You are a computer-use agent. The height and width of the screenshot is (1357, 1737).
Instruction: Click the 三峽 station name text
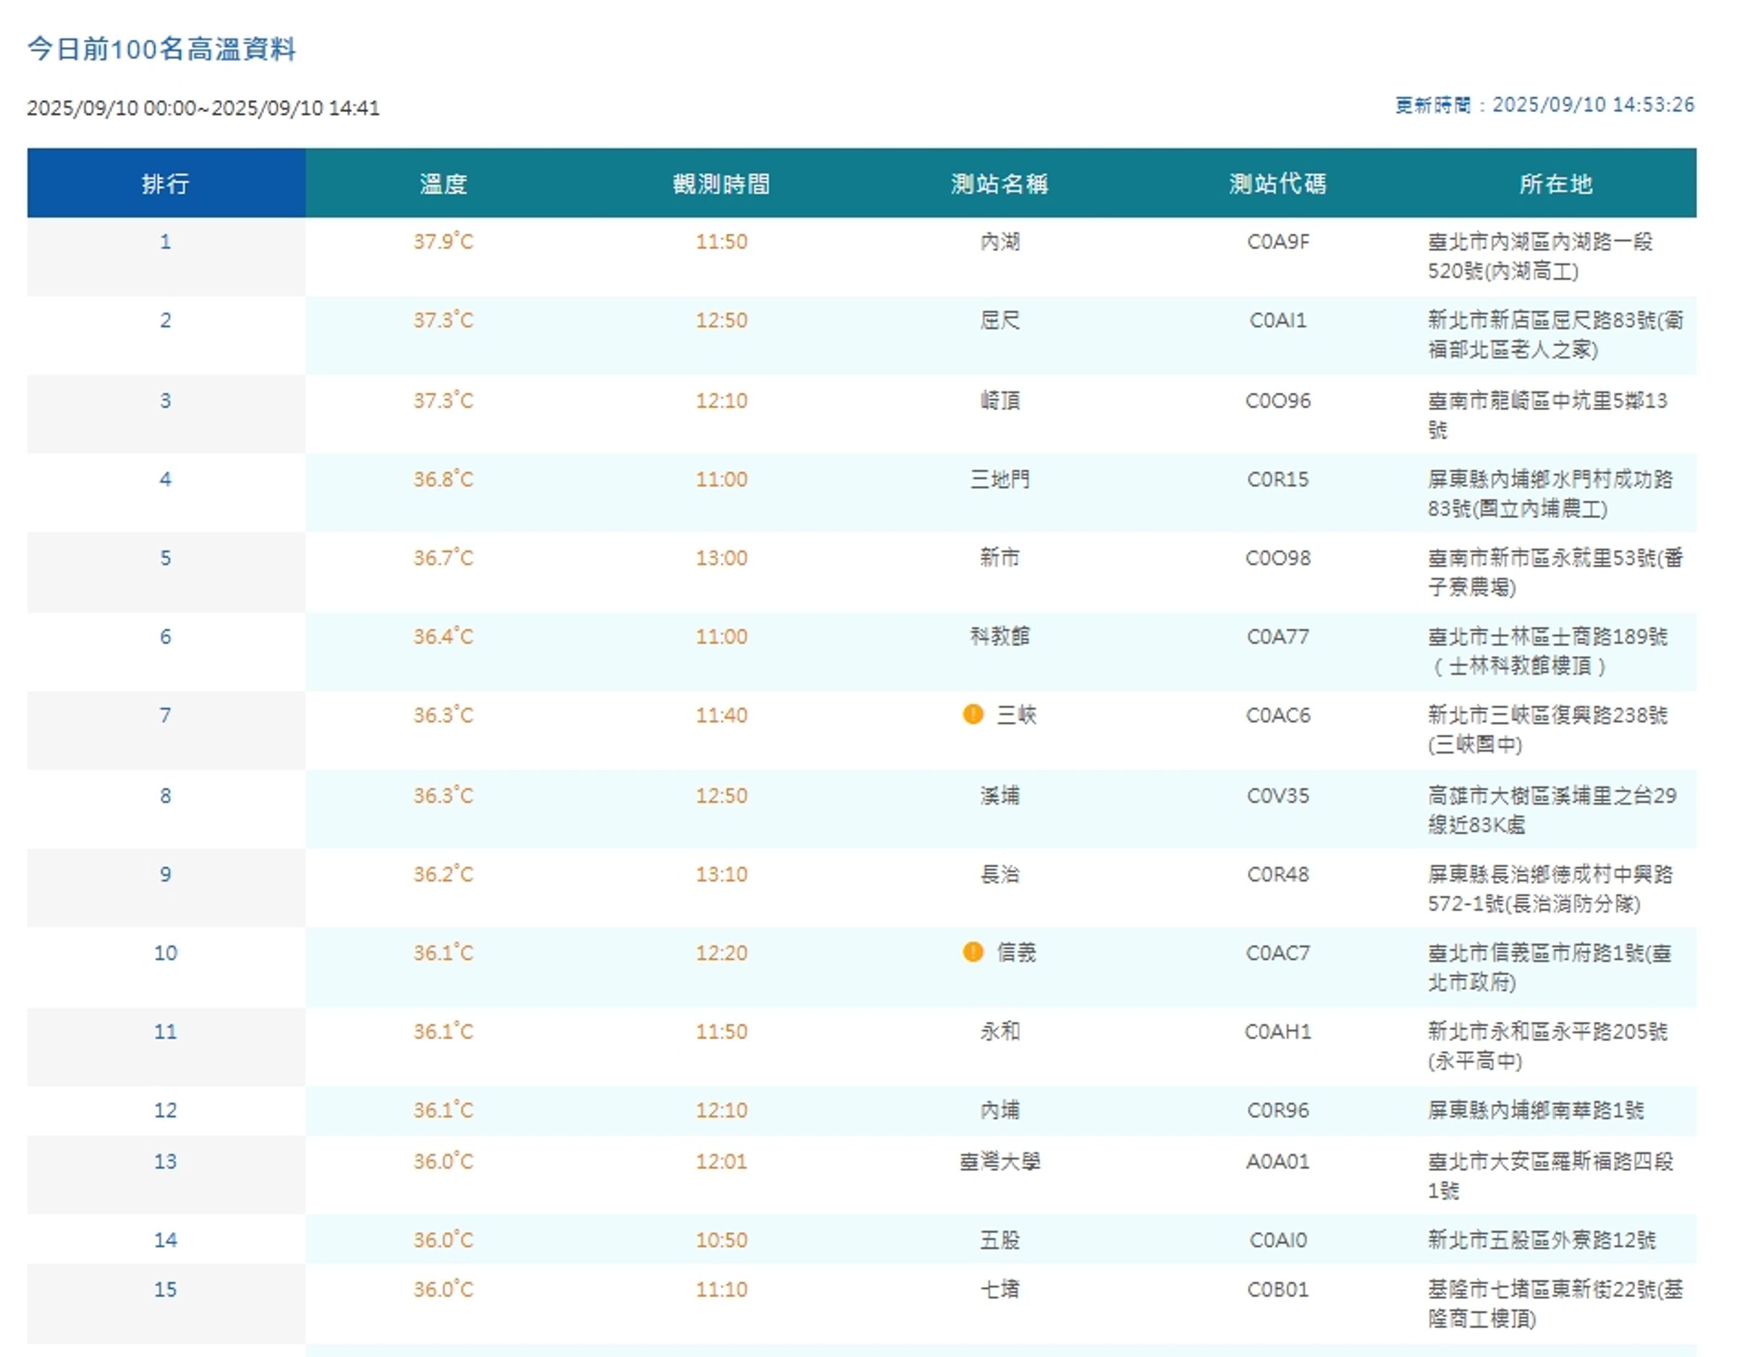click(x=1016, y=715)
